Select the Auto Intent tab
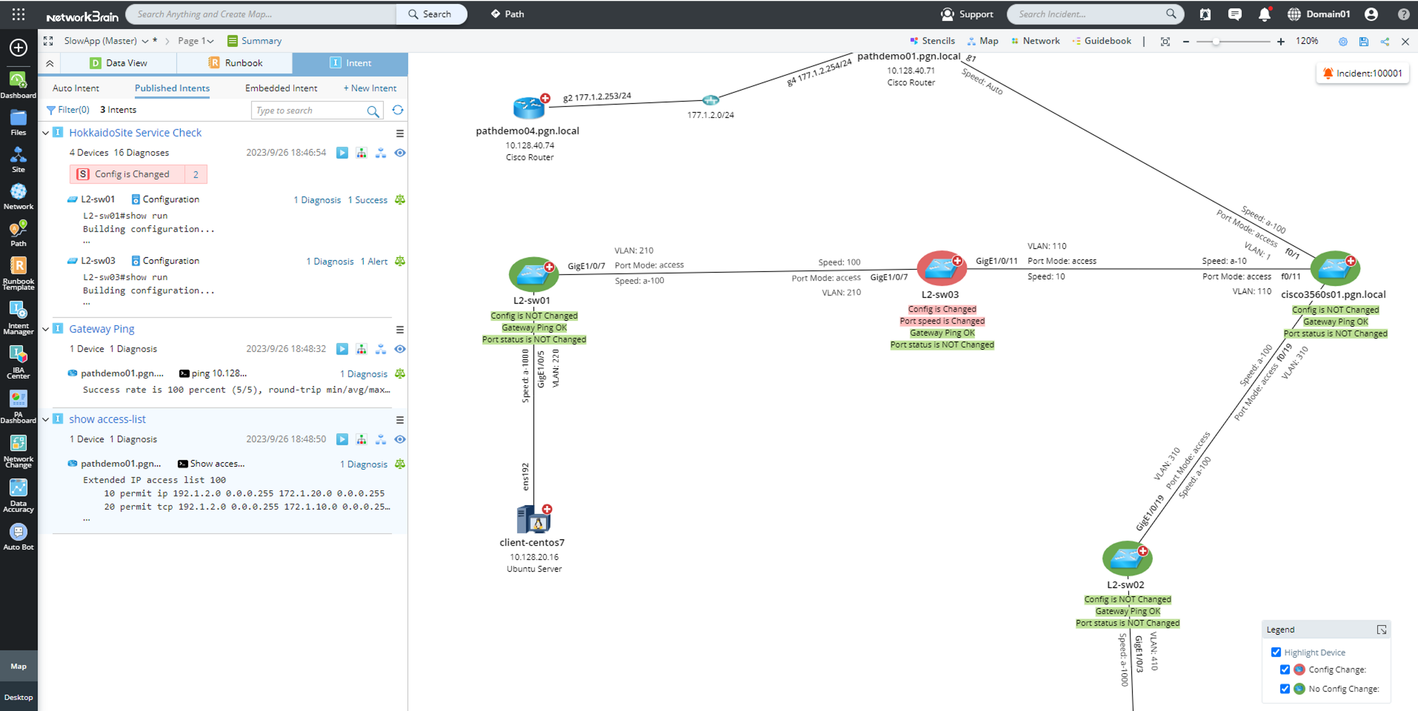Viewport: 1418px width, 711px height. coord(75,88)
